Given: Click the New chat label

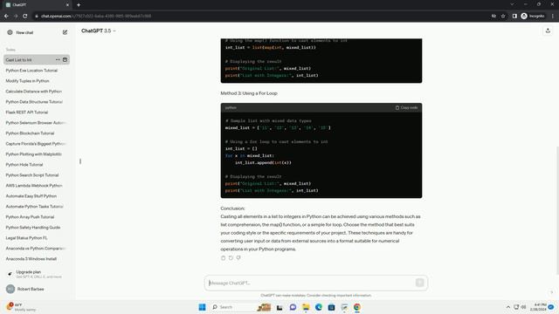Looking at the screenshot, I should [24, 32].
